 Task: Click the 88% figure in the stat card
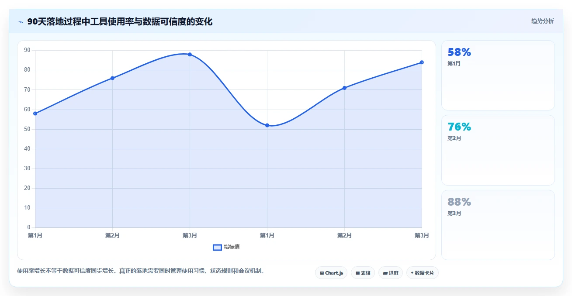coord(459,202)
